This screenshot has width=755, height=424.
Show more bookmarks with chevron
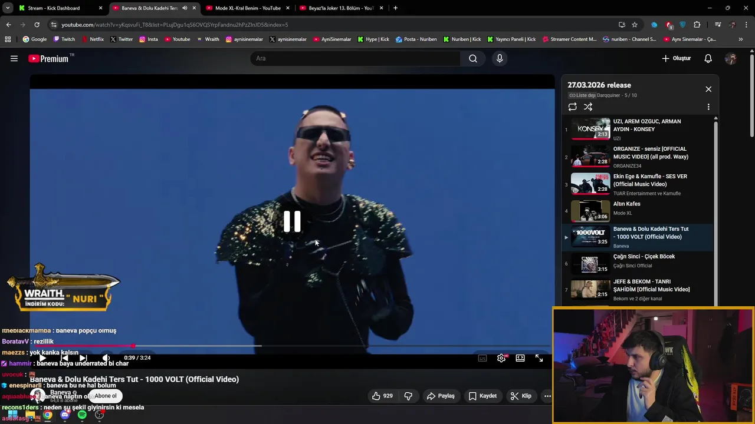(741, 39)
